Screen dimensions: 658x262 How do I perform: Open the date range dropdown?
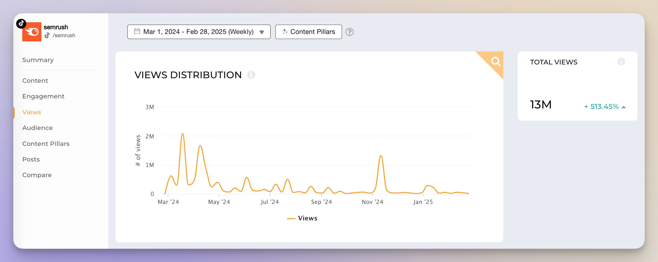point(199,32)
